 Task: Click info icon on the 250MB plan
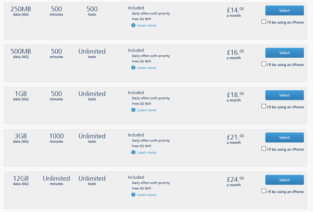click(134, 26)
